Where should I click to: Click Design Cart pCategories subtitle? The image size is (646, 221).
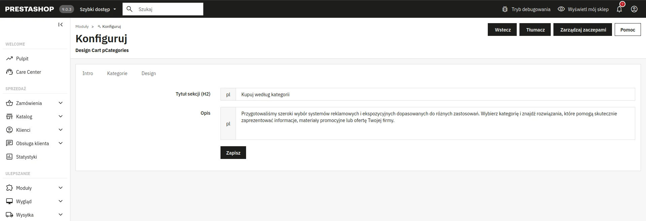pyautogui.click(x=102, y=50)
